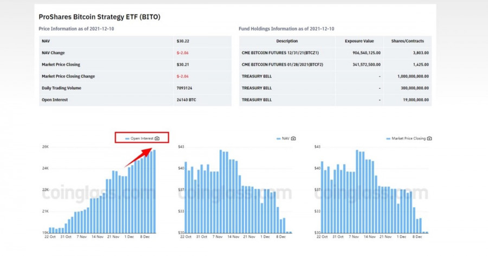488x256 pixels.
Task: Click the last tallest bar in Open Interest chart
Action: coord(155,192)
